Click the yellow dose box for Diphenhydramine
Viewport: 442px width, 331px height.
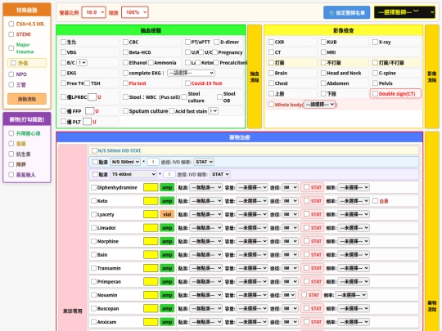[x=151, y=187]
